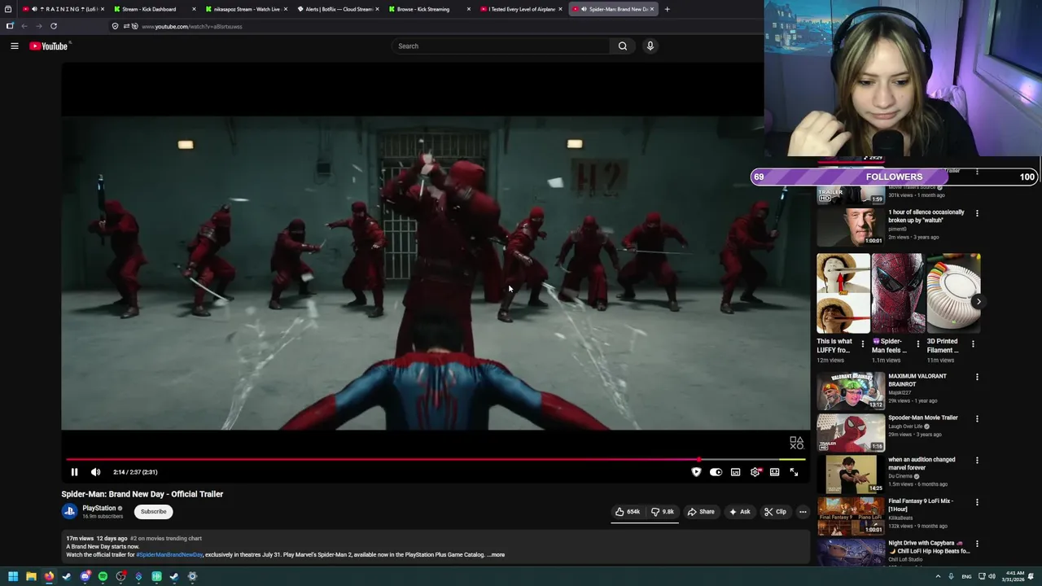Open the Ask button
Viewport: 1042px width, 586px height.
point(740,512)
